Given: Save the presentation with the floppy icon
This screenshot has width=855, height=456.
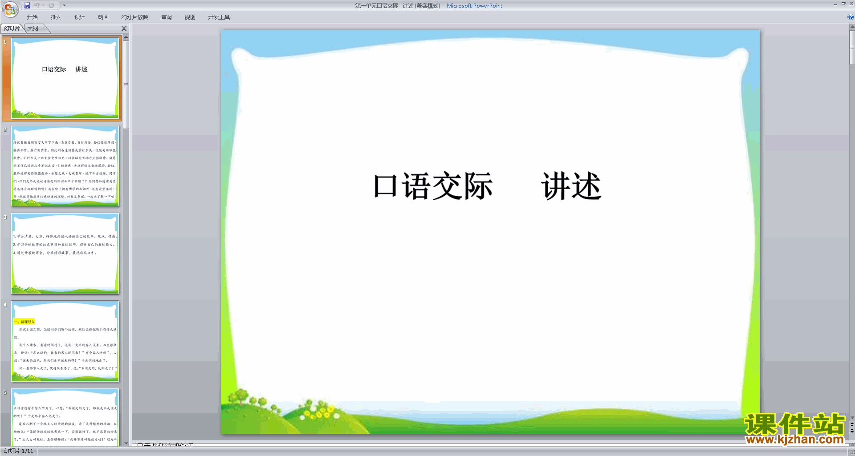Looking at the screenshot, I should point(27,5).
